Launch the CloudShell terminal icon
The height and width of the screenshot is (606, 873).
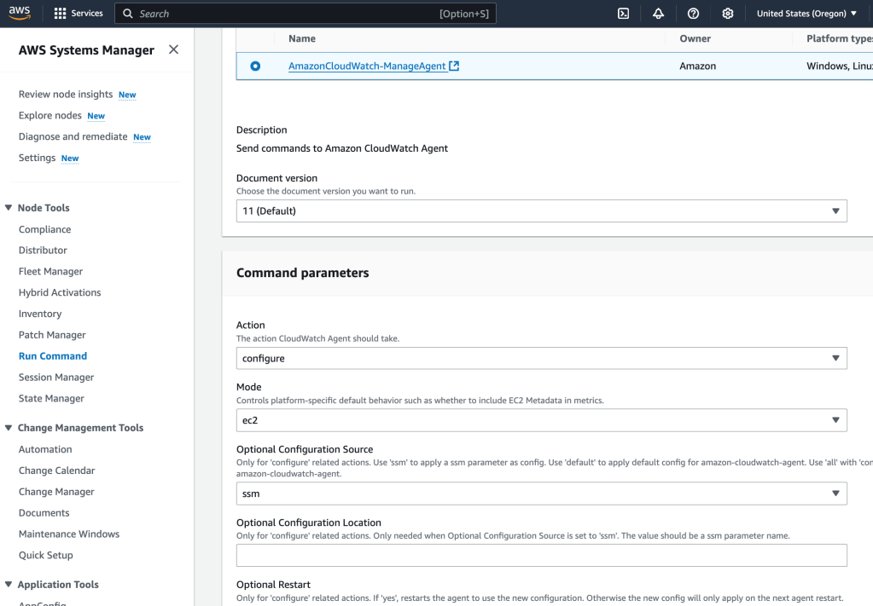624,14
